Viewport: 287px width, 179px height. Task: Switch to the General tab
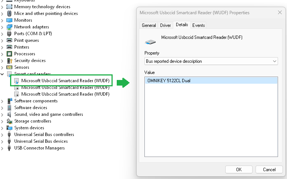[x=149, y=25]
